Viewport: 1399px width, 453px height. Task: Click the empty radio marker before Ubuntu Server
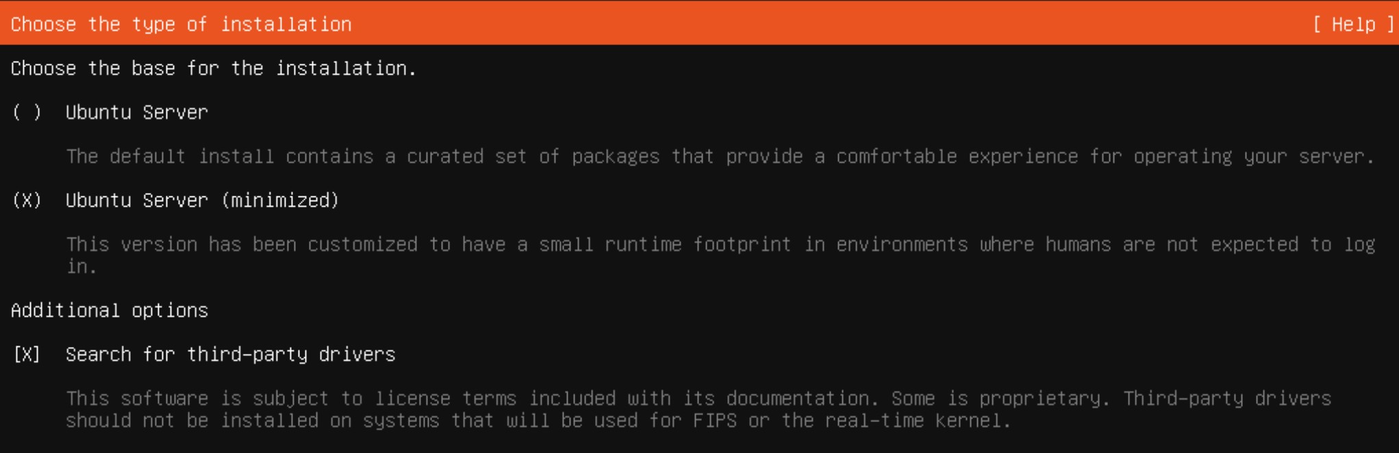tap(27, 112)
